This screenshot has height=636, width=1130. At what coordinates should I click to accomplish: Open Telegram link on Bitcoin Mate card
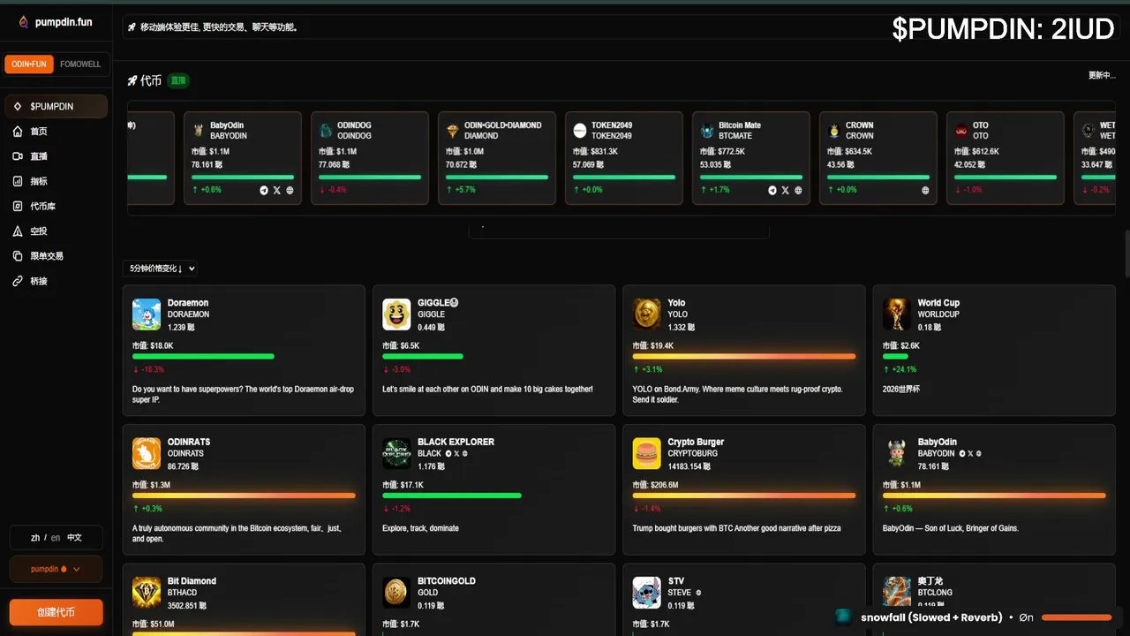[772, 190]
